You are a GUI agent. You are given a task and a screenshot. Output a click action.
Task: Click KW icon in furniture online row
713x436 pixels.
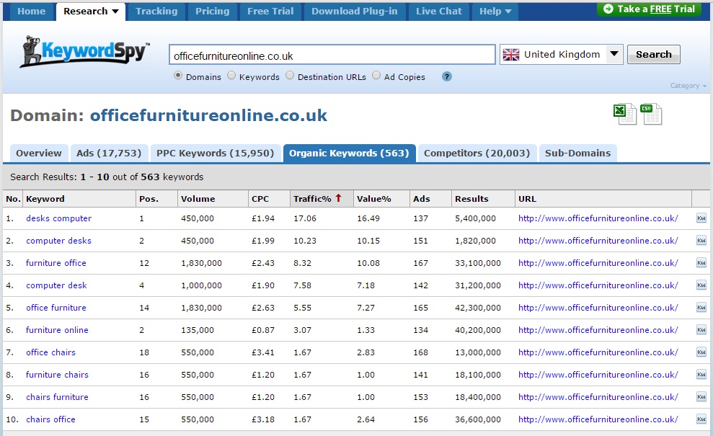[x=701, y=329]
